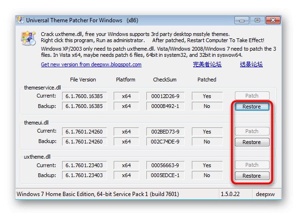The image size is (297, 215).
Task: Click Restore button for themeservice.dll
Action: (x=252, y=107)
